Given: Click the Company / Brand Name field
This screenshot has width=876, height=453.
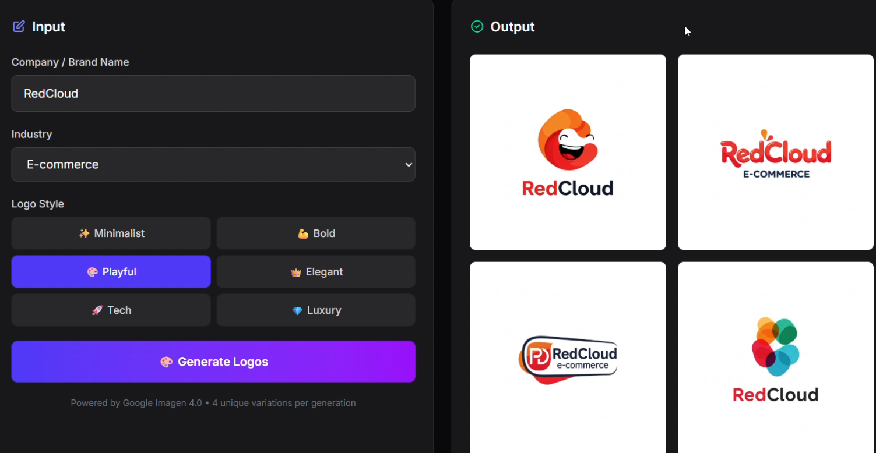Looking at the screenshot, I should [213, 93].
